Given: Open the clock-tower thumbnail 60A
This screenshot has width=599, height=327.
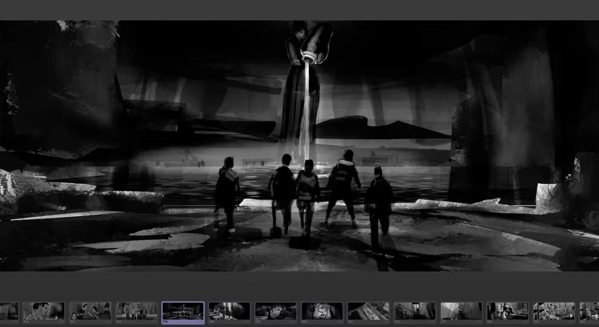Looking at the screenshot, I should (x=322, y=313).
